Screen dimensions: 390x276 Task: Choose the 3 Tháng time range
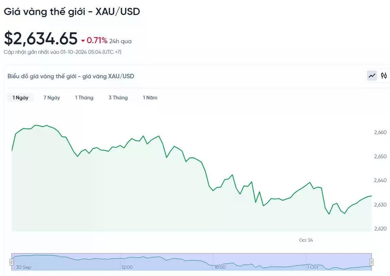118,98
